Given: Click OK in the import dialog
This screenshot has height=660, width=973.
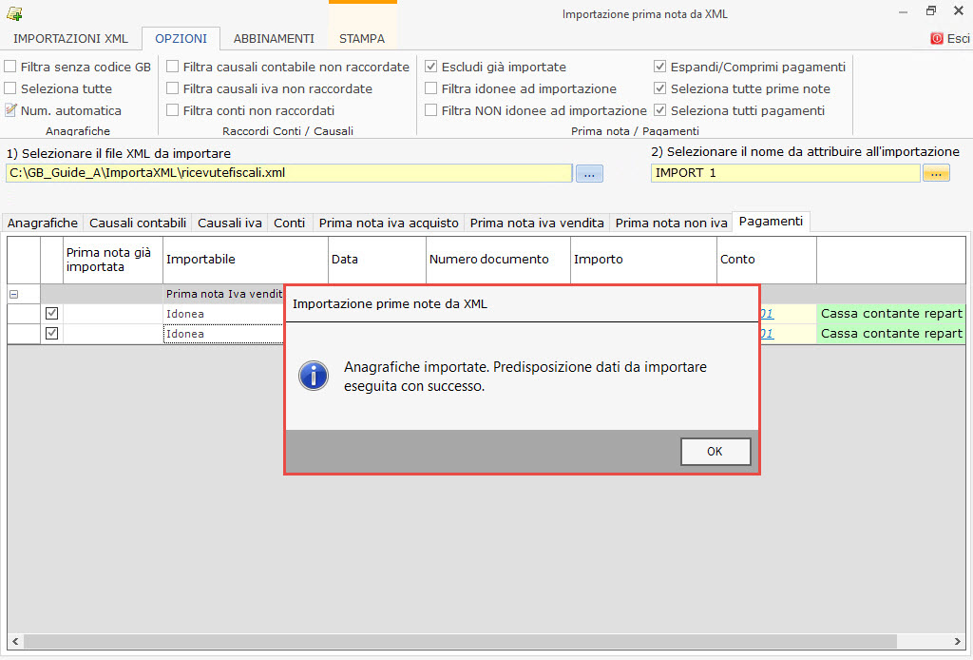Looking at the screenshot, I should (715, 452).
